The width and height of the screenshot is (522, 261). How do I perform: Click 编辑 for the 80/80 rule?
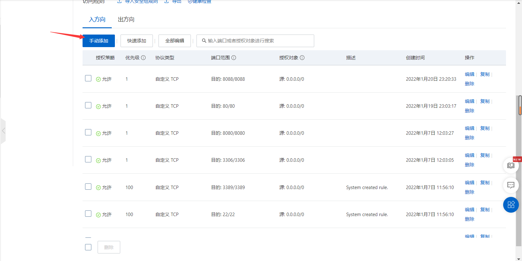point(470,101)
